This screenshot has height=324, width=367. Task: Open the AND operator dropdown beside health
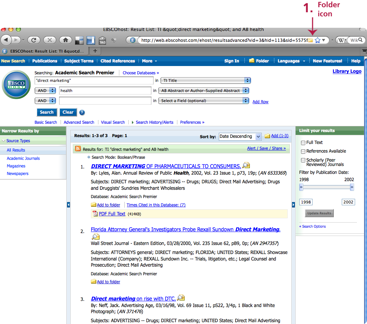pyautogui.click(x=45, y=91)
